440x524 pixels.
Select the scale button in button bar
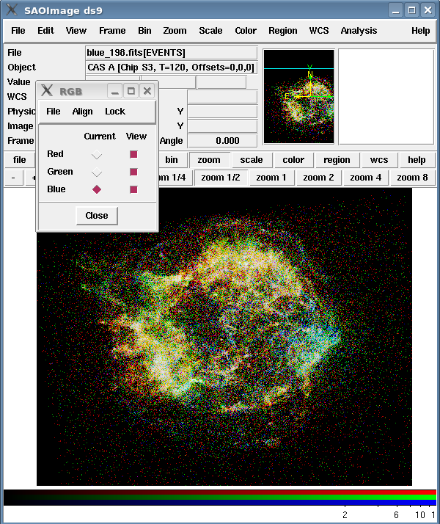click(x=252, y=160)
